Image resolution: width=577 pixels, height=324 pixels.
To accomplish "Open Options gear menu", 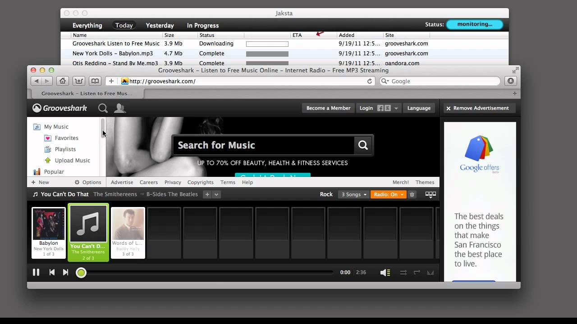I will click(88, 182).
